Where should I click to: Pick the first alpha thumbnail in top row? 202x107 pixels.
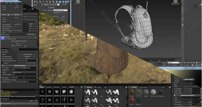coord(42,92)
